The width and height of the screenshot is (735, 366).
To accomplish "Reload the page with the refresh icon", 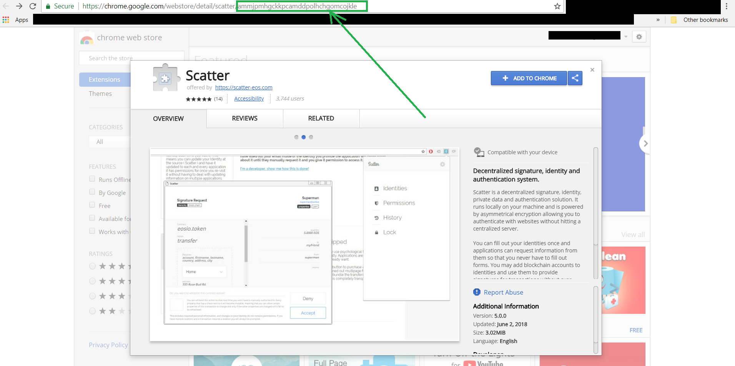I will coord(33,6).
